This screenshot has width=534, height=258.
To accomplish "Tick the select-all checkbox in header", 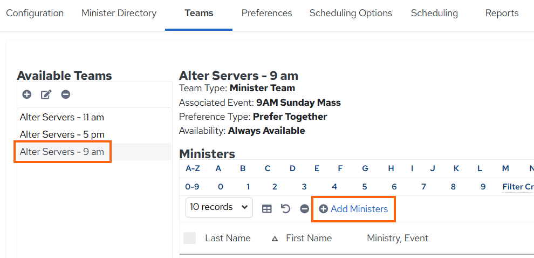I will [190, 238].
